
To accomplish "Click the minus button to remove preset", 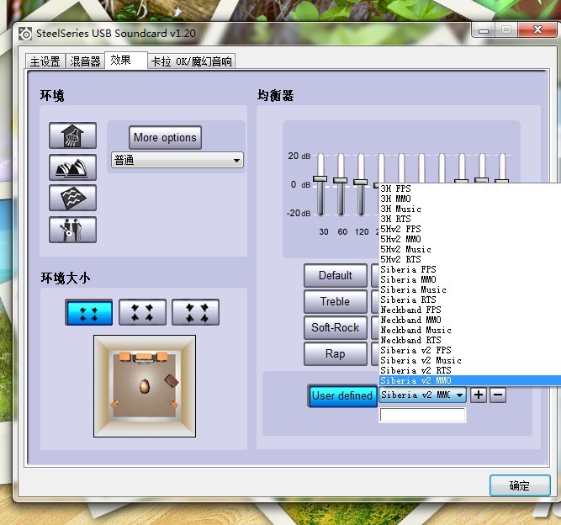I will [x=498, y=395].
